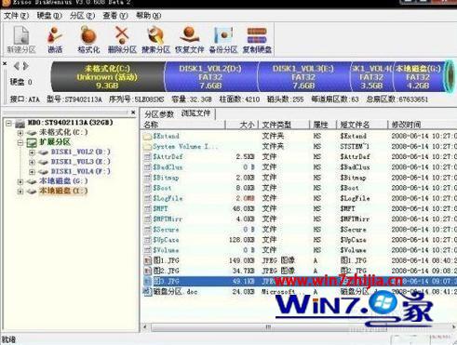Sort by the 名称 column header

tap(183, 125)
